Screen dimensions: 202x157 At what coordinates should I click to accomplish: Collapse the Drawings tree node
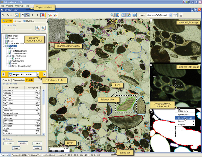[x=4, y=46]
